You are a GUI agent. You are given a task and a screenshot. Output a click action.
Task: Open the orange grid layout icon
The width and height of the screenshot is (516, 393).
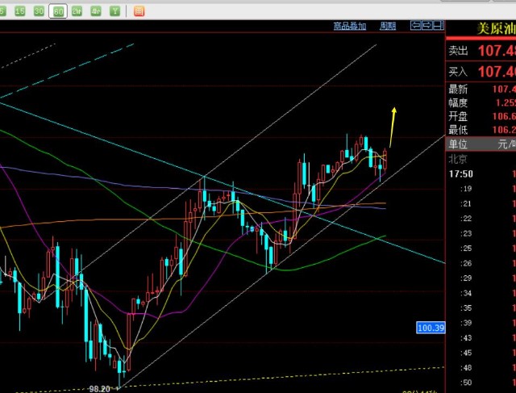click(139, 11)
